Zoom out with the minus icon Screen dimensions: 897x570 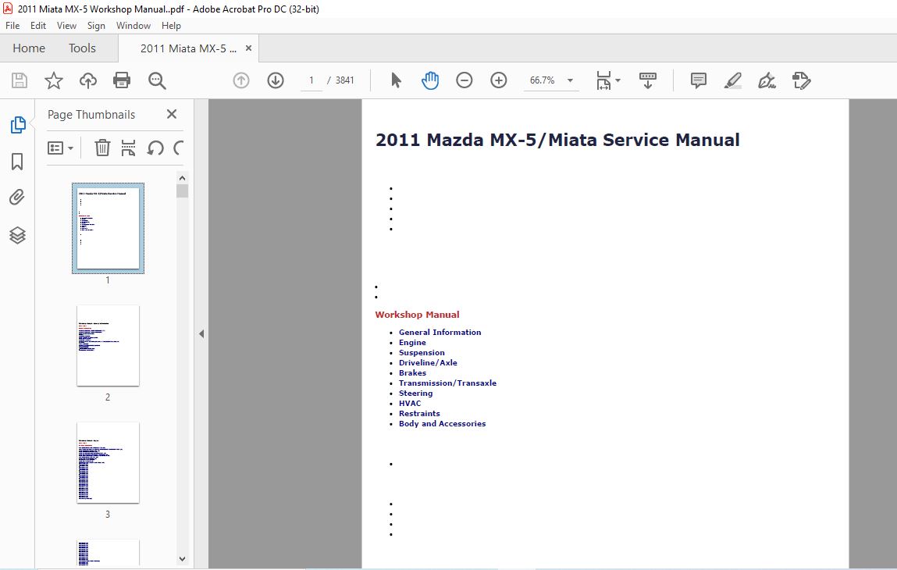[464, 80]
